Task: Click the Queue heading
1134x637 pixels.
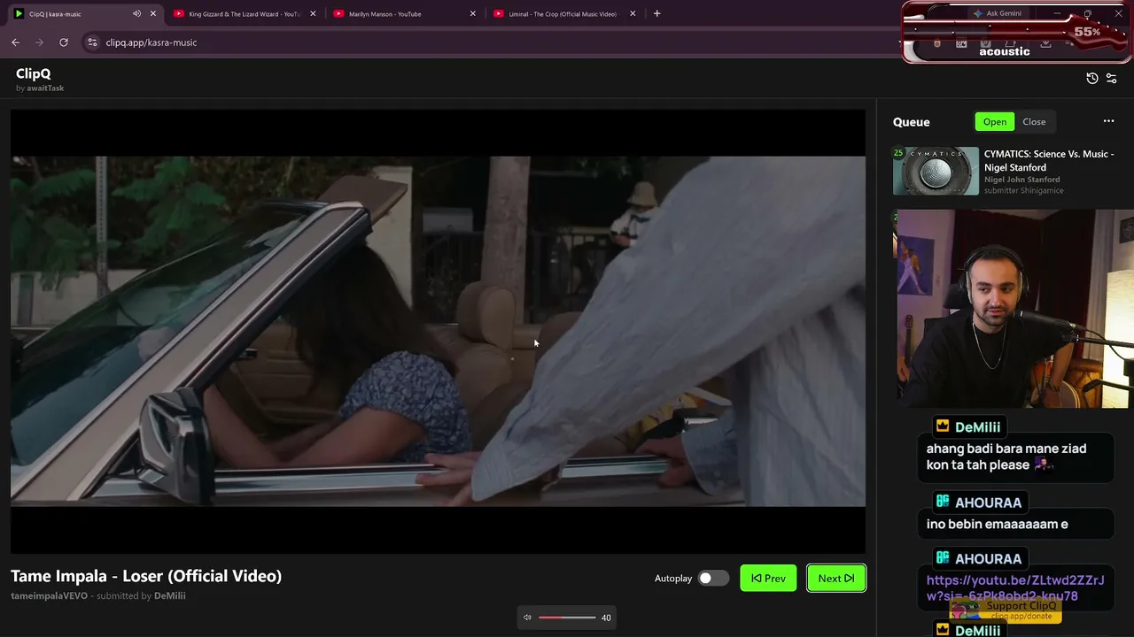Action: click(x=912, y=122)
